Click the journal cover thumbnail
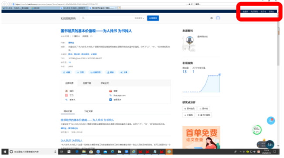The height and width of the screenshot is (158, 284). (189, 44)
